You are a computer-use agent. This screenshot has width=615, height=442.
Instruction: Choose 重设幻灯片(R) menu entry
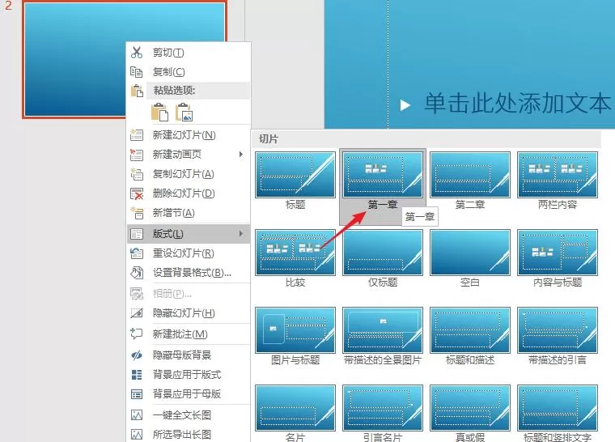point(189,253)
